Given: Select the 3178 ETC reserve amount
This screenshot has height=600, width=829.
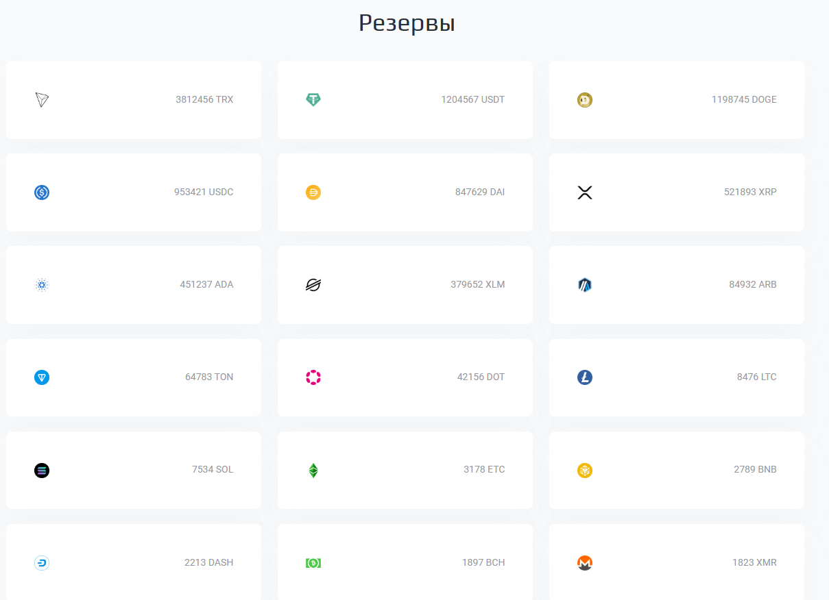Looking at the screenshot, I should (484, 470).
